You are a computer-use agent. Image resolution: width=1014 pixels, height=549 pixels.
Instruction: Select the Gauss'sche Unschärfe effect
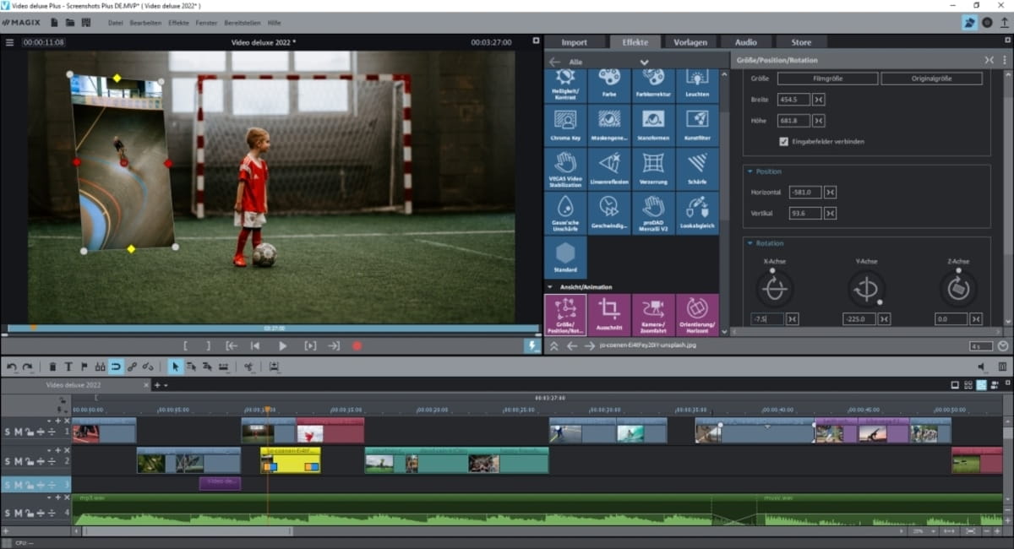565,213
